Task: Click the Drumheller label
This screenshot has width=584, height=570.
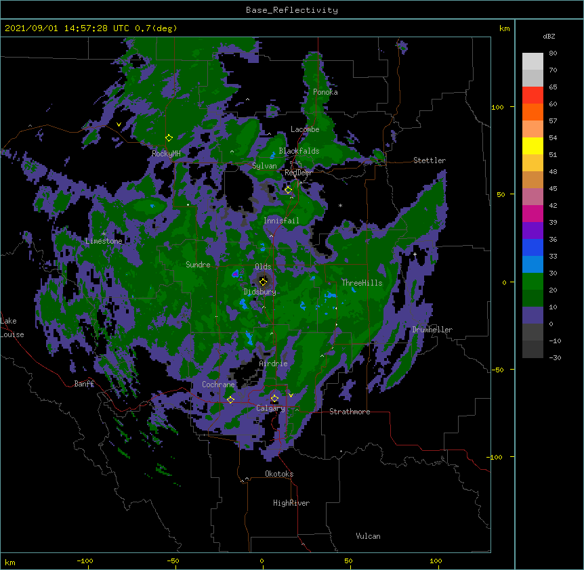Action: 432,330
